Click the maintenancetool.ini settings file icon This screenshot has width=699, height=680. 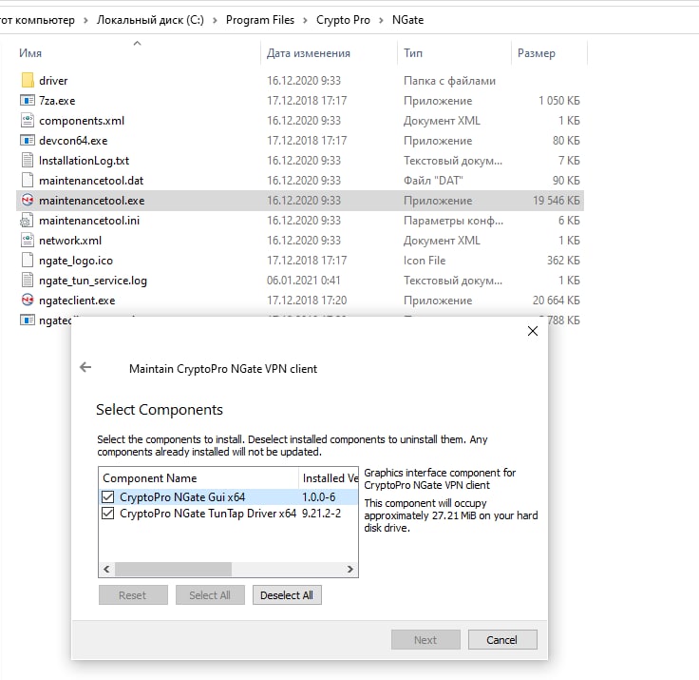(28, 220)
